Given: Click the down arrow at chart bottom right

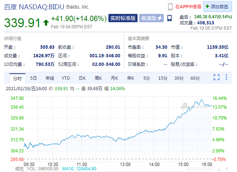Looking at the screenshot, I should tap(226, 169).
